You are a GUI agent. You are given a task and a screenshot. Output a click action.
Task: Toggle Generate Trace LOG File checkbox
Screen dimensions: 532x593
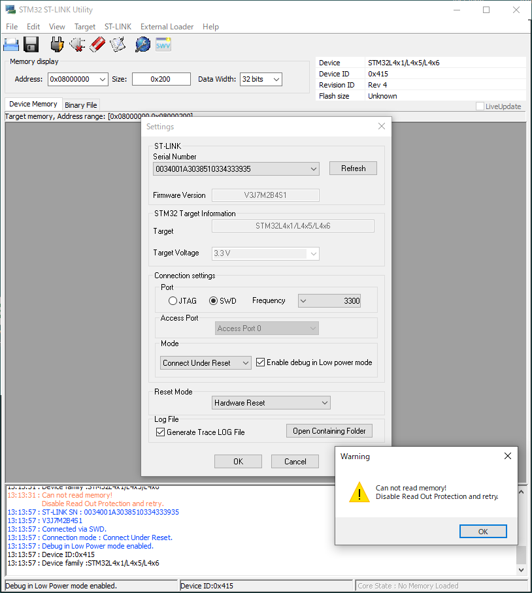pyautogui.click(x=160, y=432)
